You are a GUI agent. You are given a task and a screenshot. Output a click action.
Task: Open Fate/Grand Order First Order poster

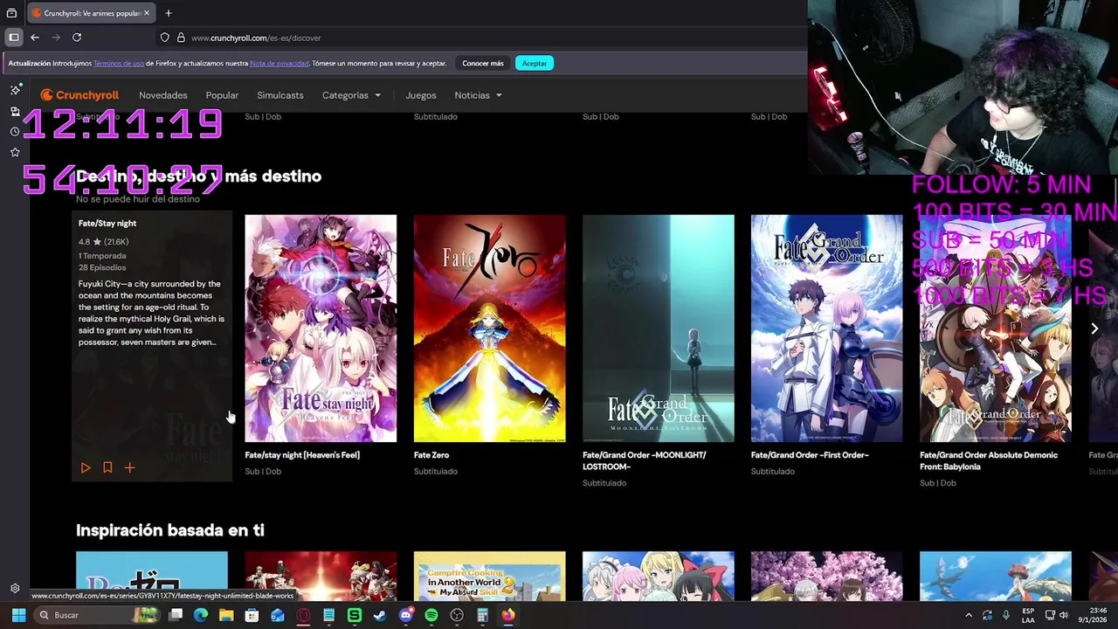tap(827, 328)
